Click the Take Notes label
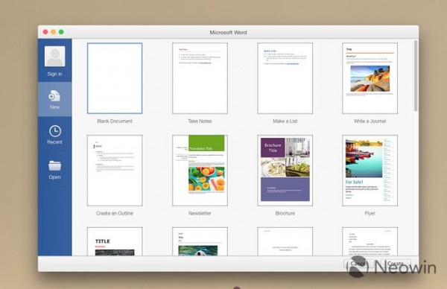Image resolution: width=447 pixels, height=289 pixels. pyautogui.click(x=200, y=121)
